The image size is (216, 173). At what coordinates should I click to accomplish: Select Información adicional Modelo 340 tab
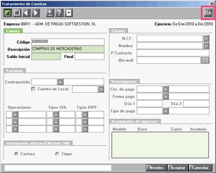pos(38,143)
